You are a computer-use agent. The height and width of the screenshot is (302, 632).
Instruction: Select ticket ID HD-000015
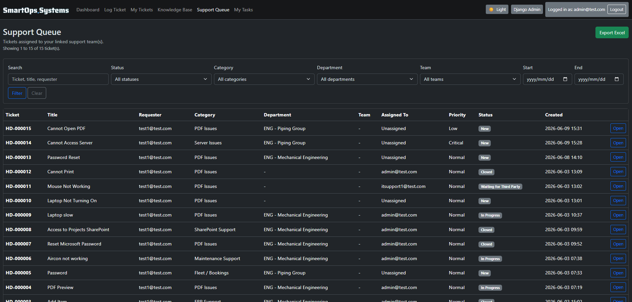point(18,128)
